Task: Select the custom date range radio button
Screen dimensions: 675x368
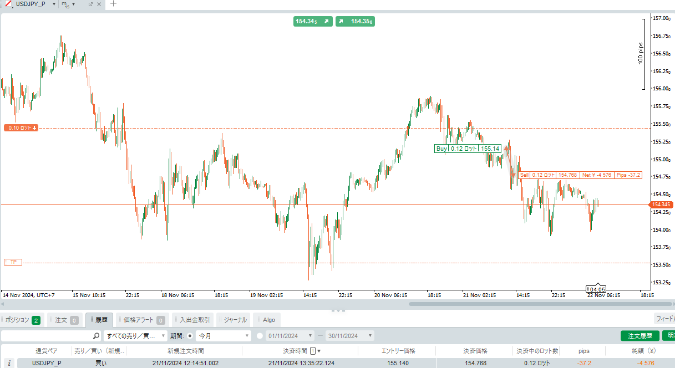Action: point(260,336)
